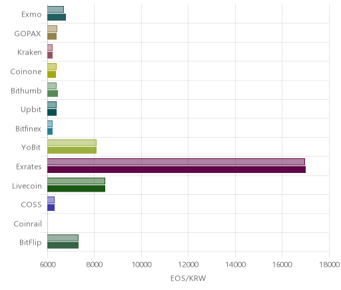Image resolution: width=341 pixels, height=290 pixels.
Task: Click the dark purple Exrates bar
Action: [x=176, y=170]
